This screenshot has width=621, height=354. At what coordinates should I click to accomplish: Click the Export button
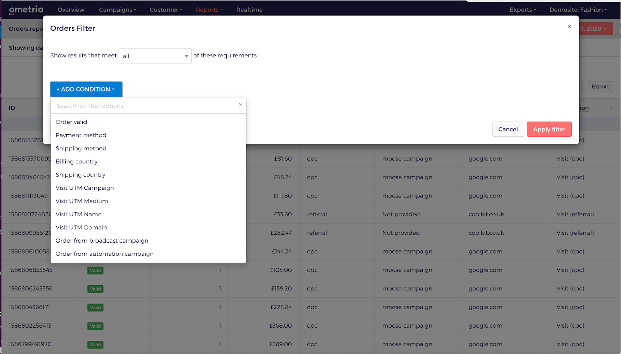tap(600, 86)
